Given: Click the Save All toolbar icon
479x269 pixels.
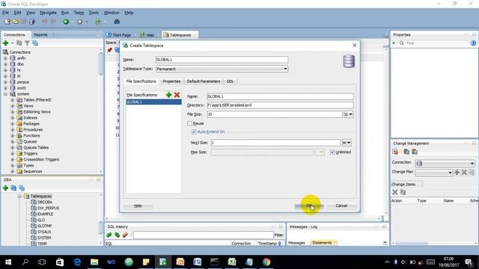Looking at the screenshot, I should 31,22.
